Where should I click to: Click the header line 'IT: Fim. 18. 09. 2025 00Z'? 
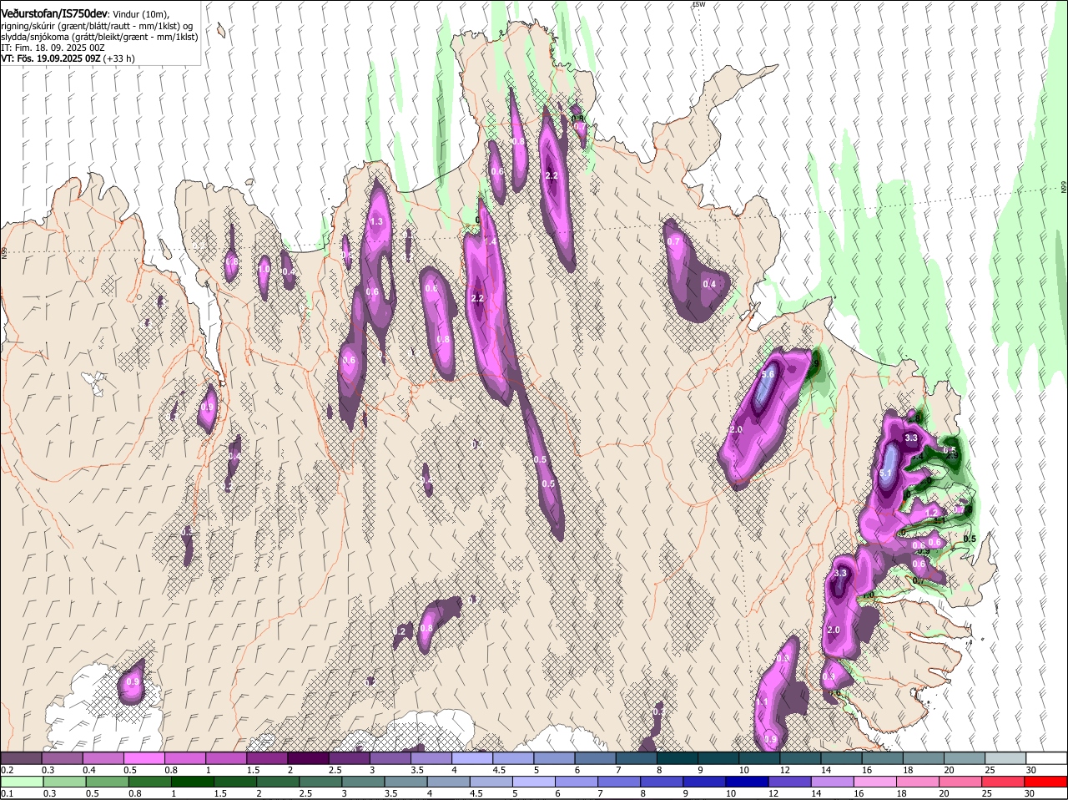[53, 48]
